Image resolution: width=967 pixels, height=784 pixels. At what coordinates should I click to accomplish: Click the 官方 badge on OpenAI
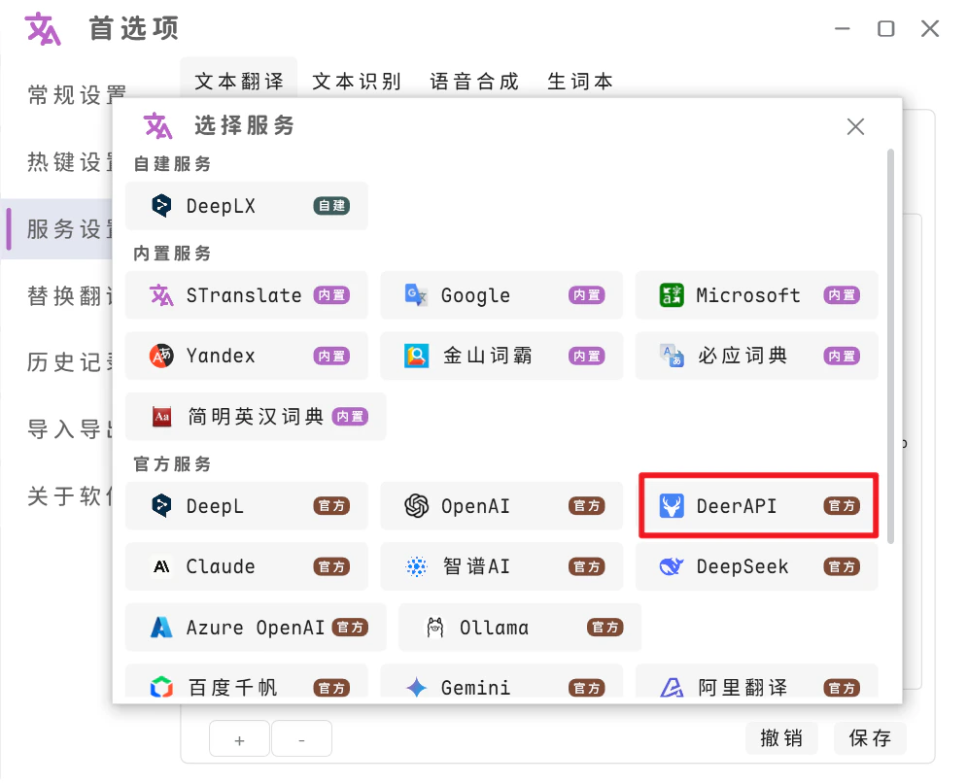586,506
